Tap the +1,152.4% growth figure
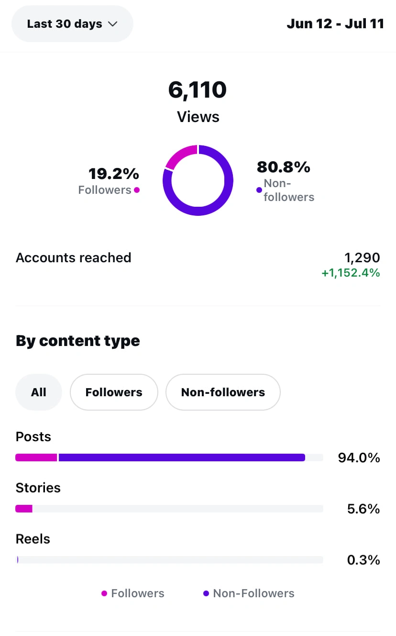 pyautogui.click(x=351, y=273)
